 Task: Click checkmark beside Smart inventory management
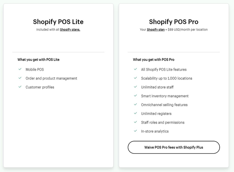point(135,96)
